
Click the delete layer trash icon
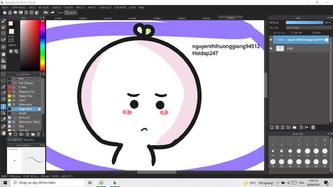pos(313,127)
